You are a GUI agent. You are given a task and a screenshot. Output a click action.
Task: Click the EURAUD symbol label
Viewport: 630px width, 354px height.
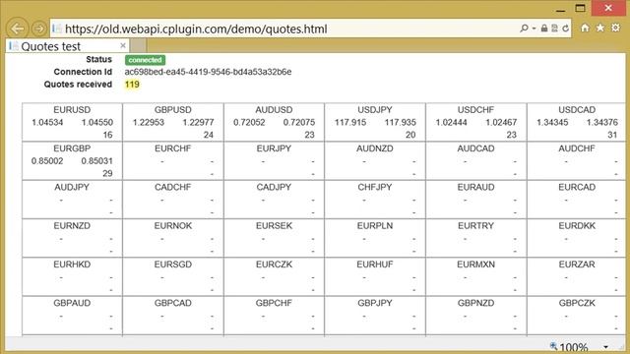475,187
